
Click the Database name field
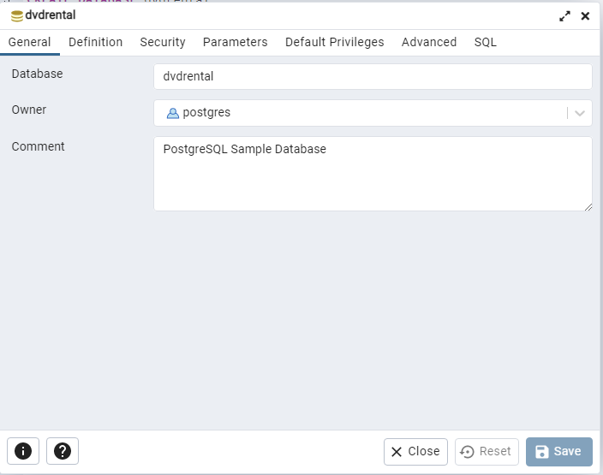click(x=373, y=76)
